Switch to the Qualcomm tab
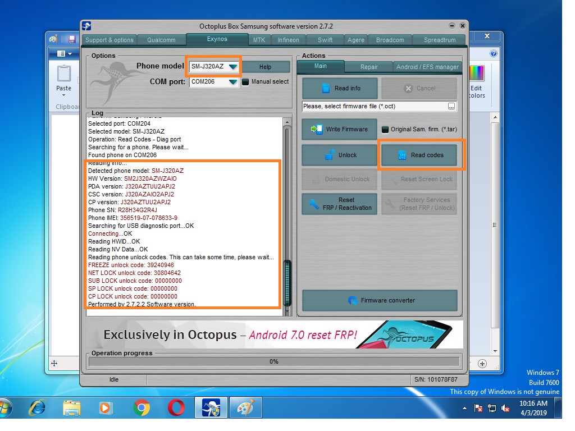This screenshot has width=575, height=431. [x=161, y=40]
